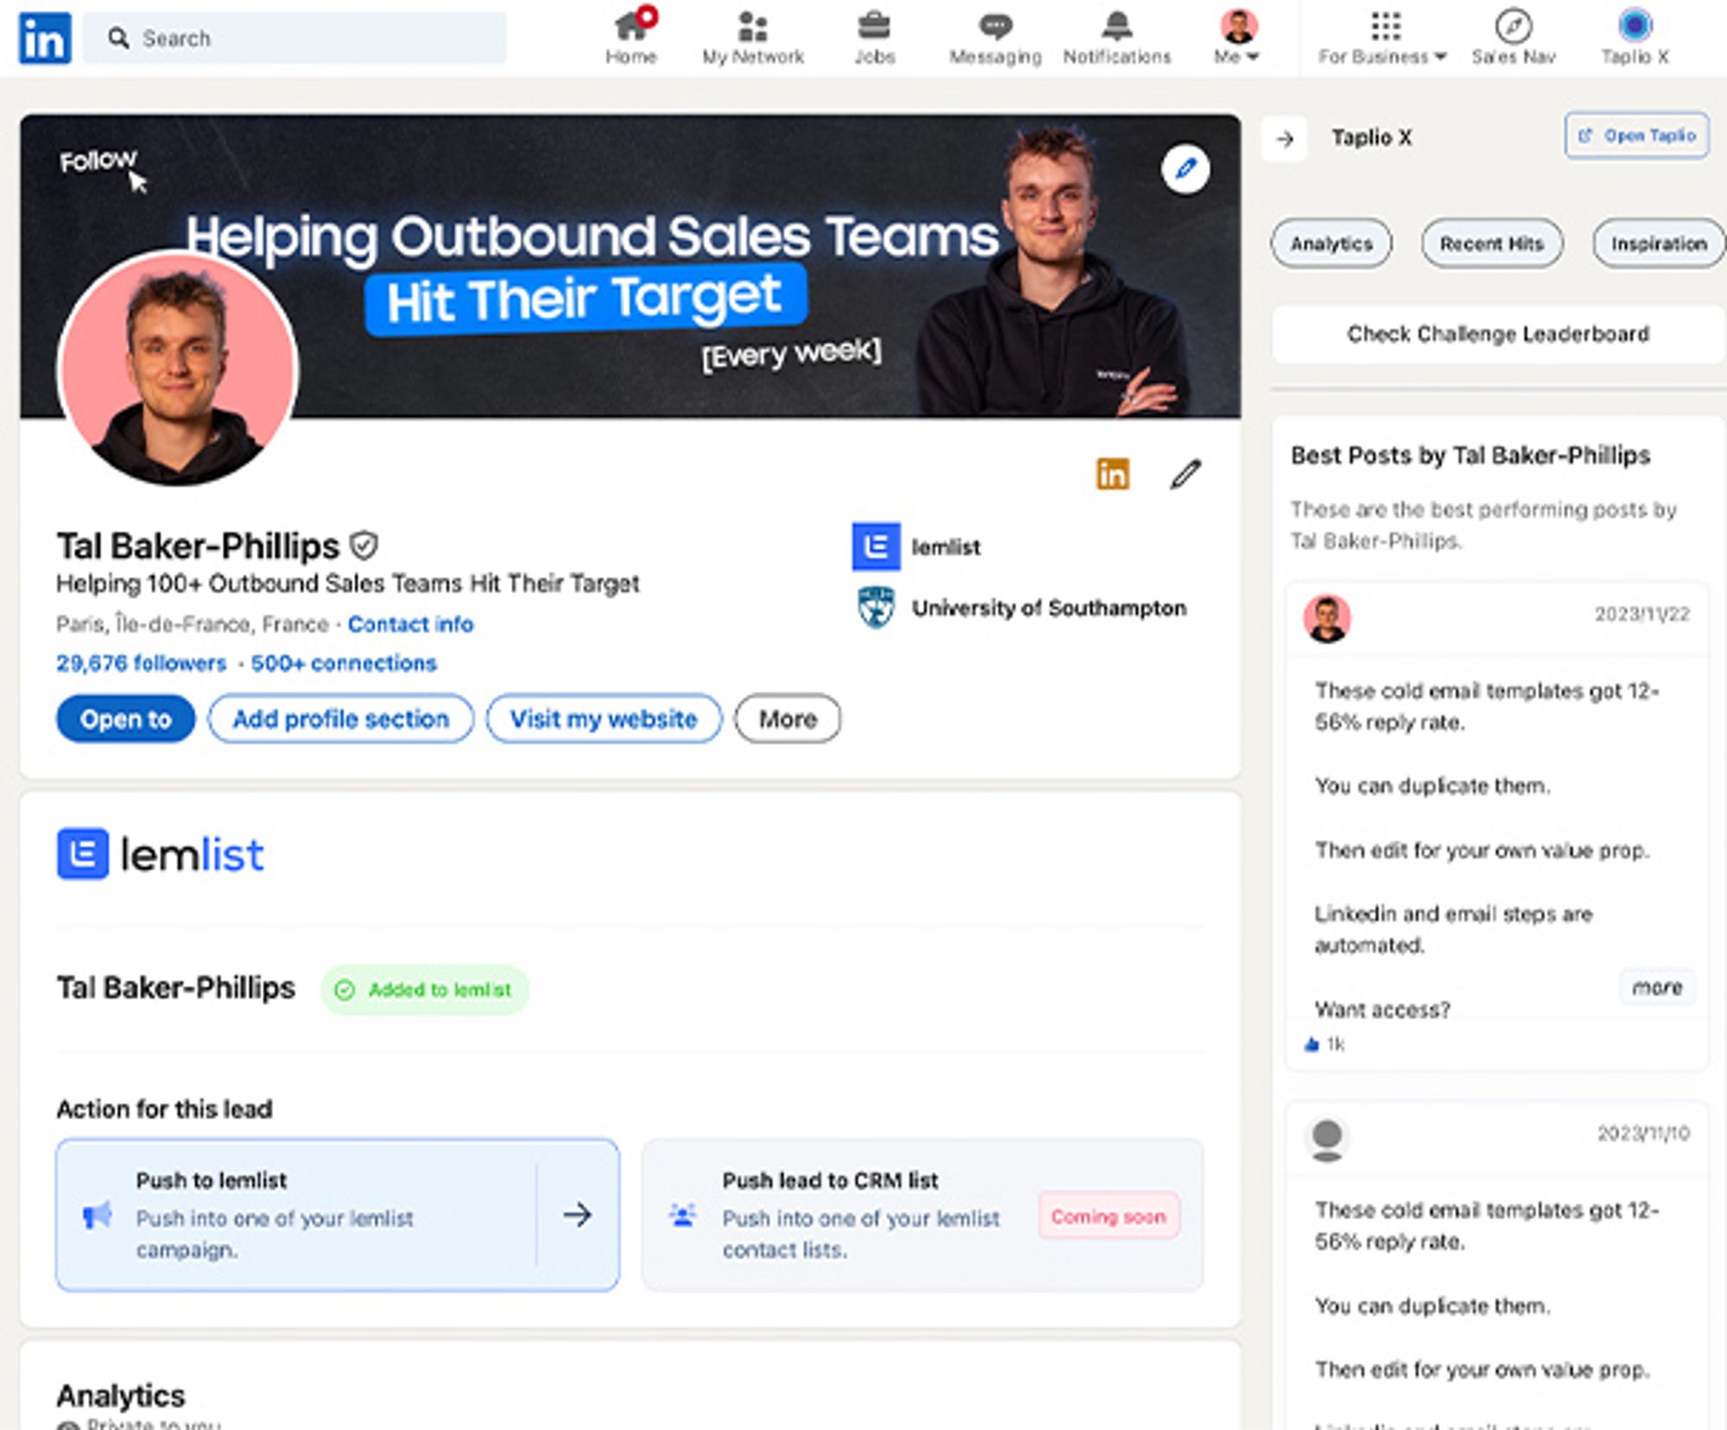Click the avatar on the 2023/11/22 post
Image resolution: width=1727 pixels, height=1430 pixels.
click(1327, 617)
